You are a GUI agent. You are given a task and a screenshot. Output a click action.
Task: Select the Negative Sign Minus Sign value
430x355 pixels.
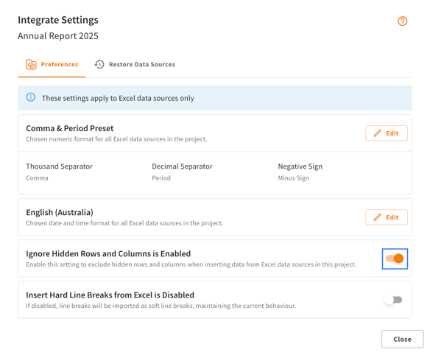[x=294, y=178]
